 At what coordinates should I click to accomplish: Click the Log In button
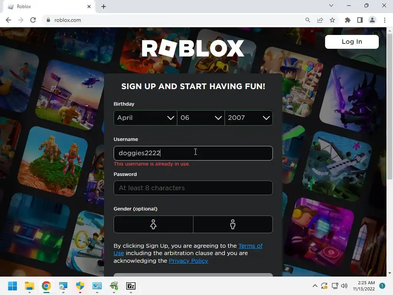click(352, 41)
